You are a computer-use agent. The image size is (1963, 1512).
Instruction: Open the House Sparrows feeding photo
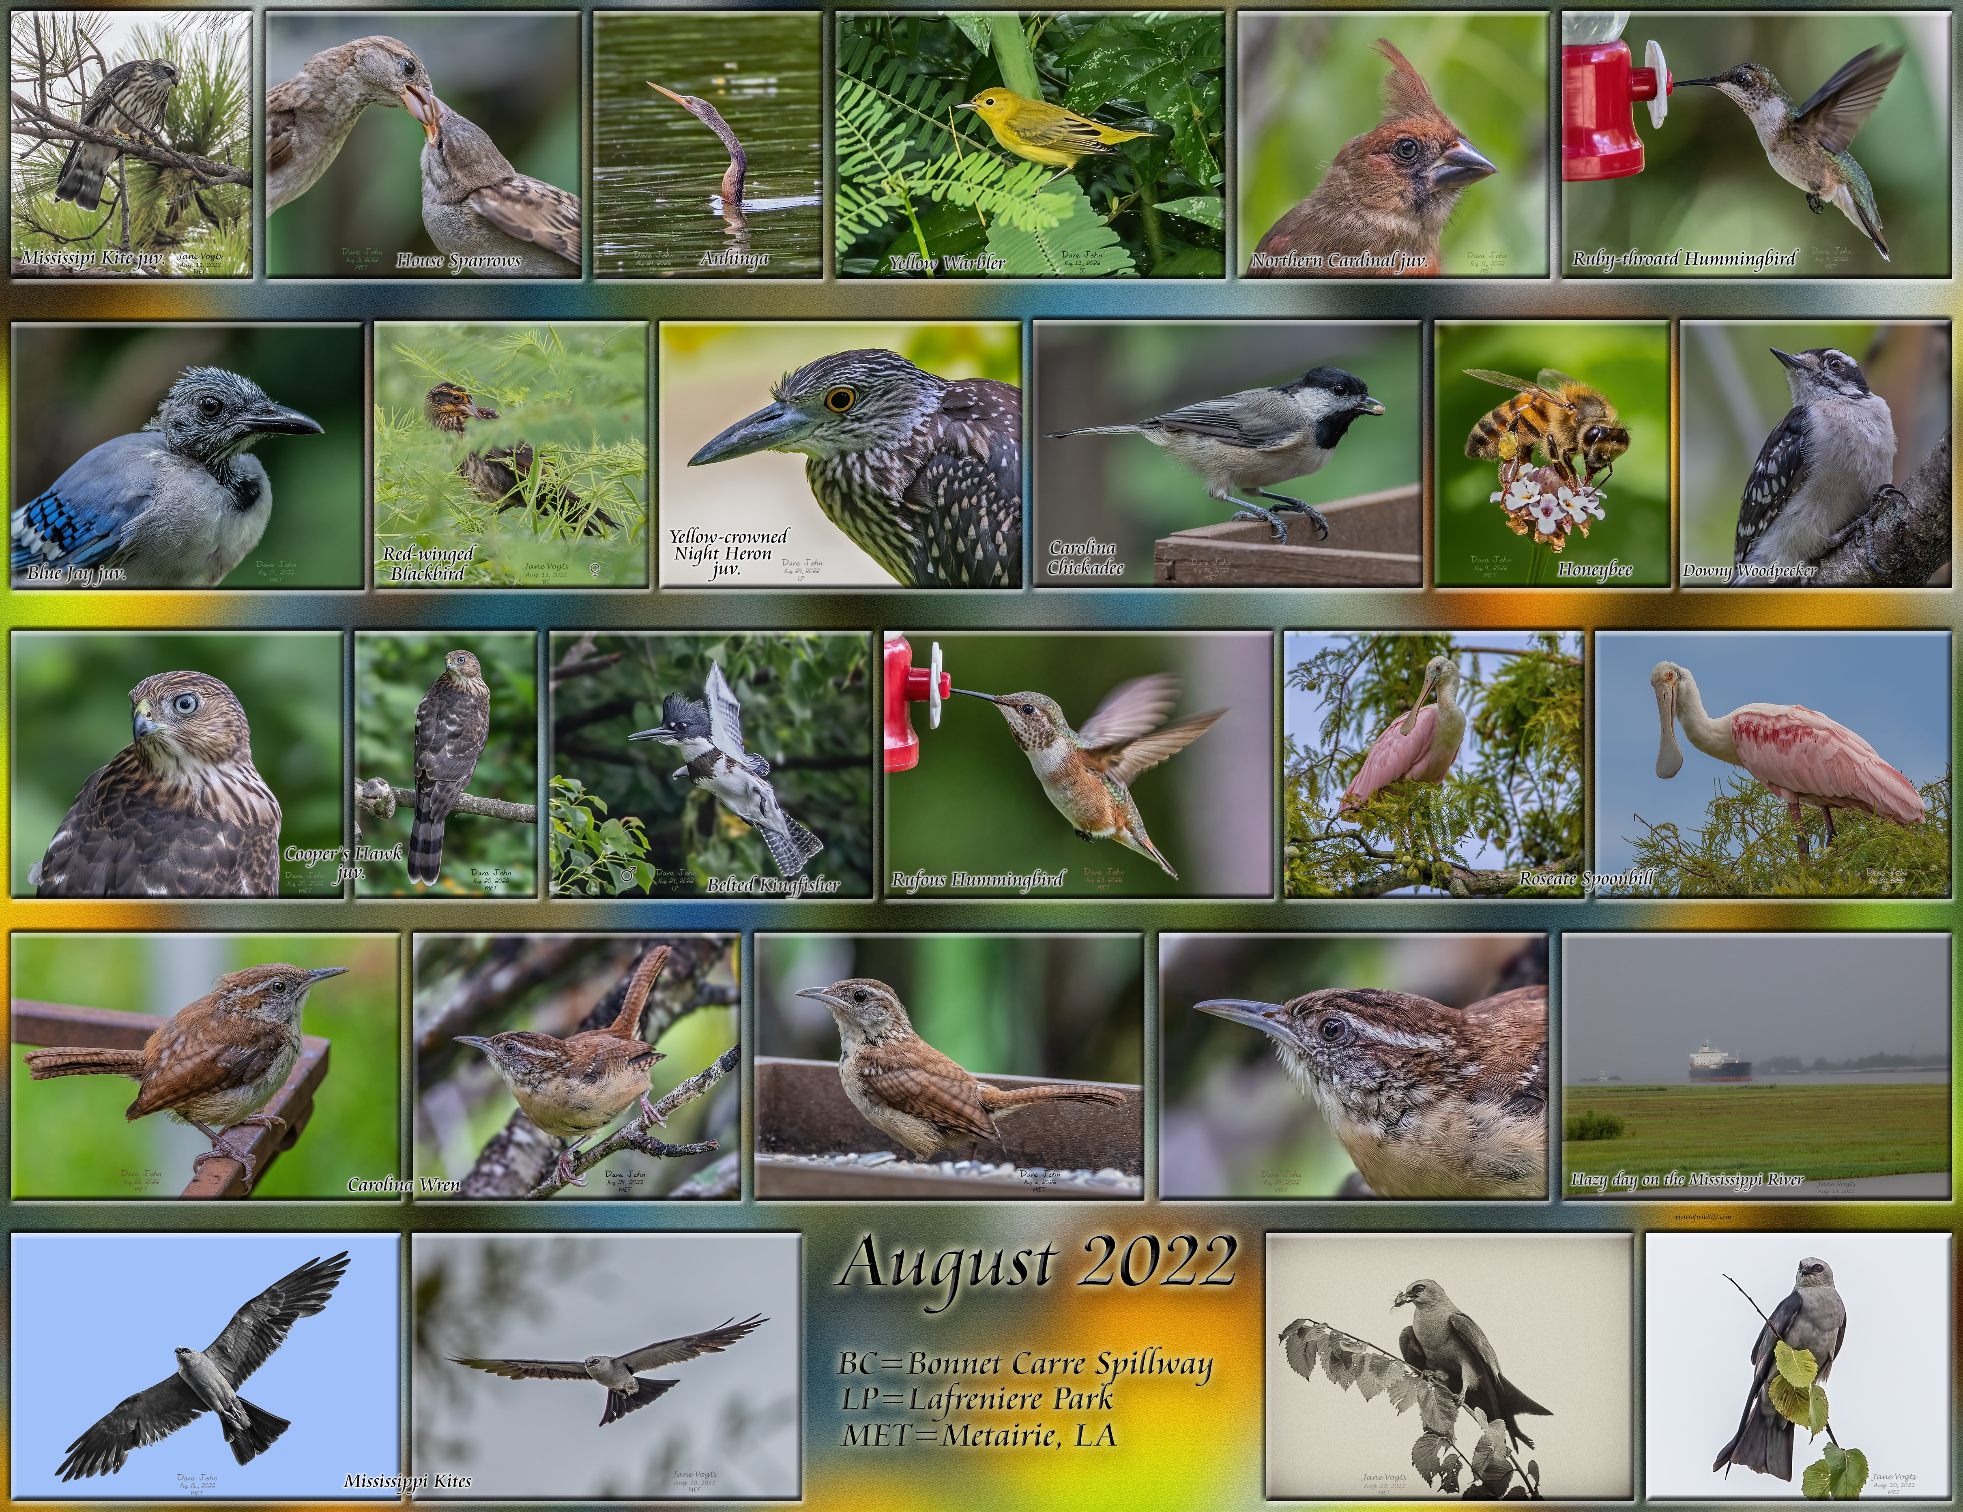[x=423, y=144]
